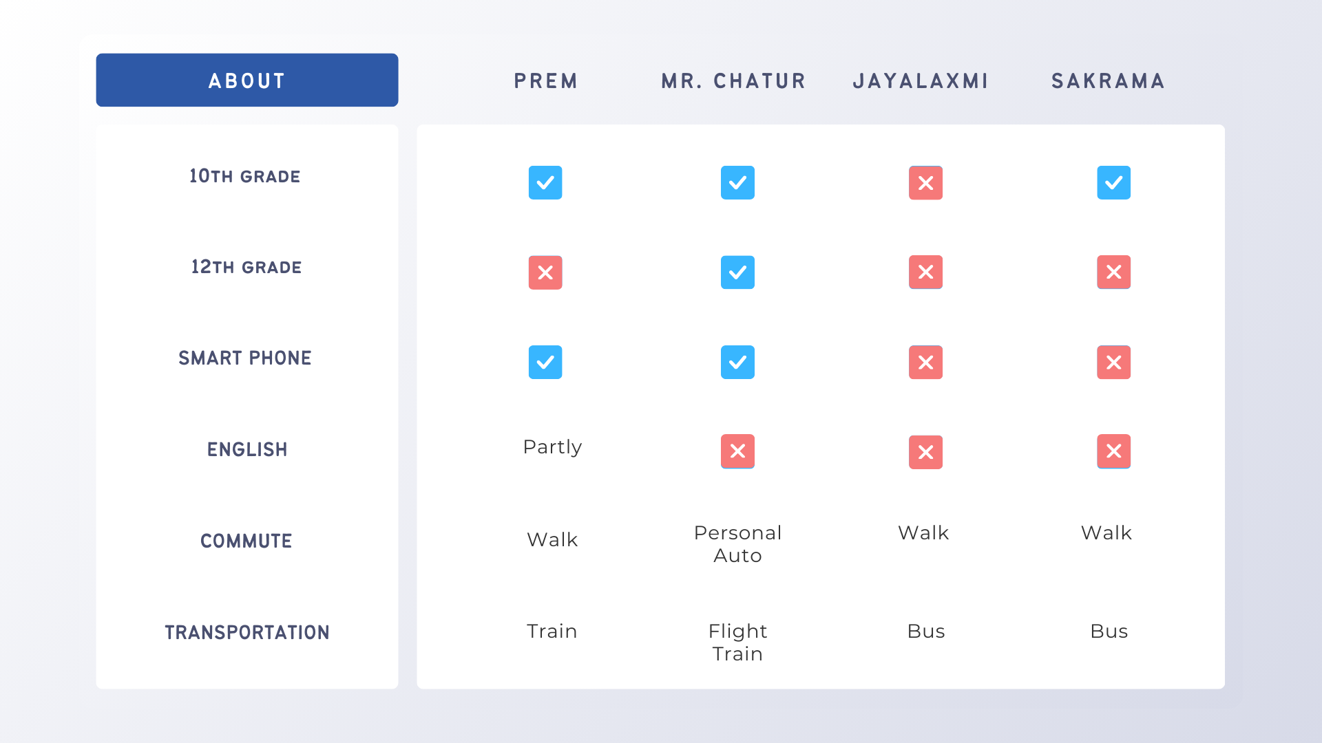Select the MR. CHATUR column header
The image size is (1322, 743).
733,81
